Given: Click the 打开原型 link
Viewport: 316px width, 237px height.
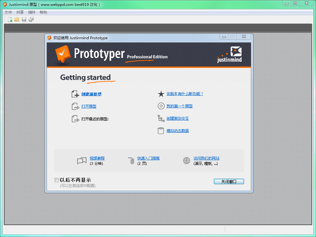Looking at the screenshot, I should pos(88,106).
